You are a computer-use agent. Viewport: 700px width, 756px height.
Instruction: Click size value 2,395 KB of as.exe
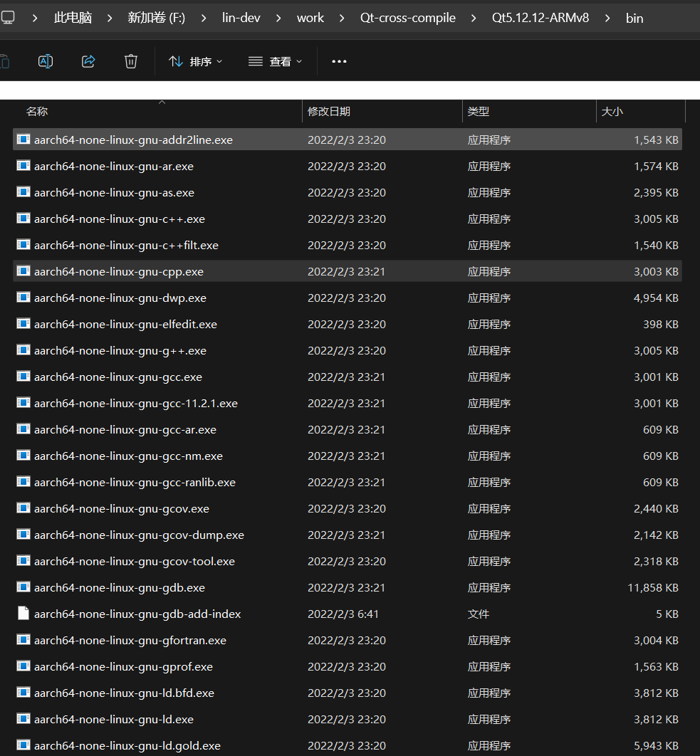coord(656,192)
